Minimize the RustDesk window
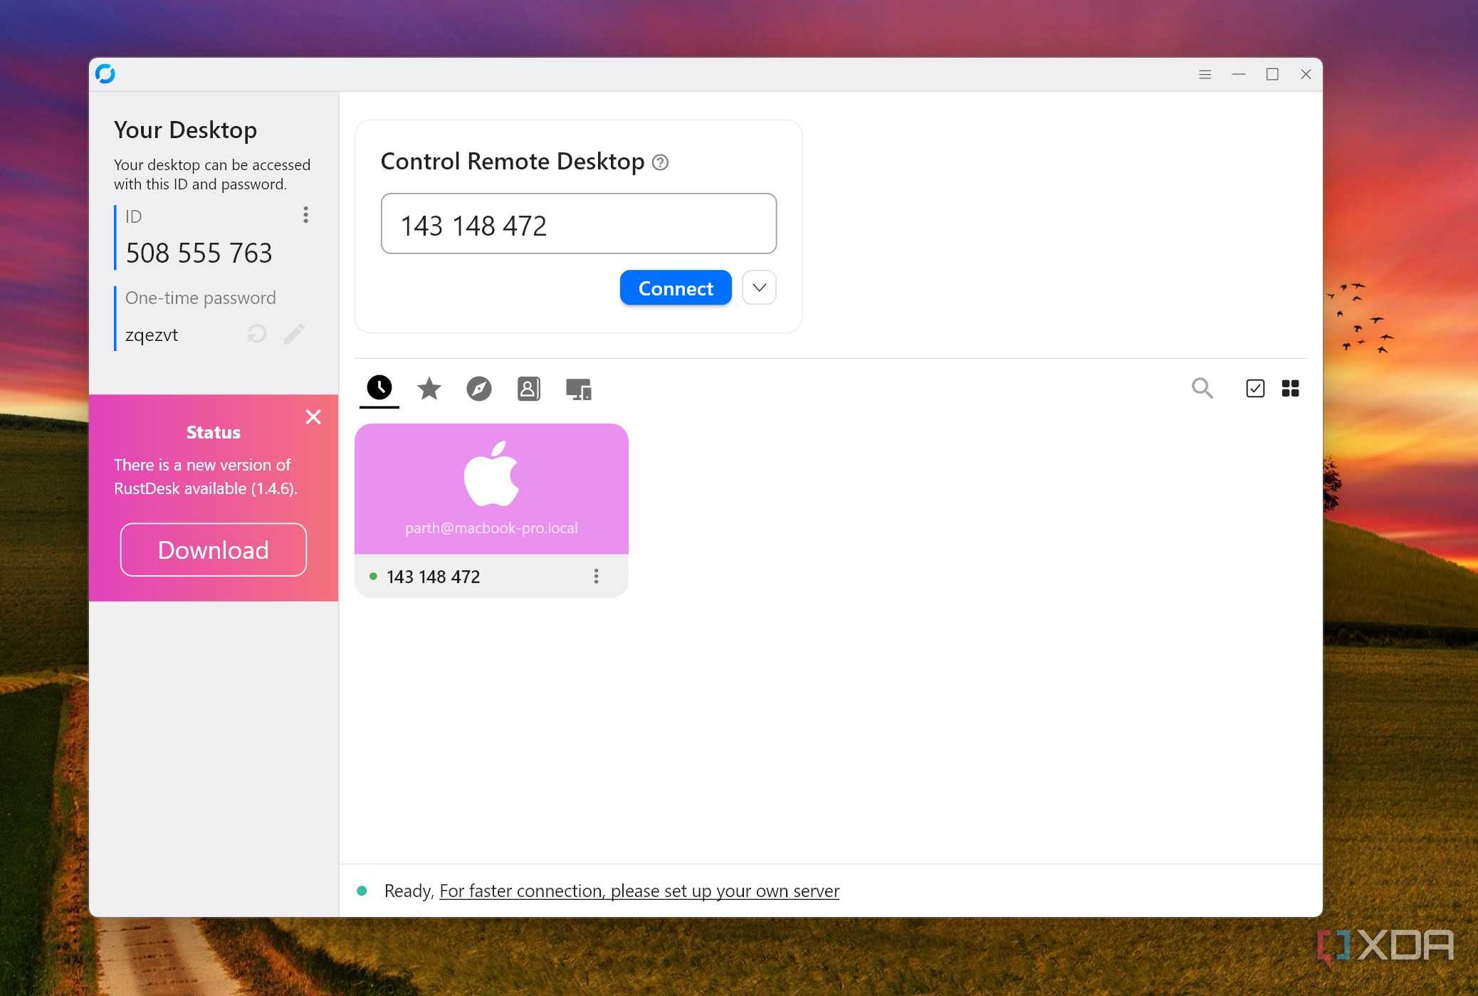Screen dimensions: 1478x996 [1239, 74]
